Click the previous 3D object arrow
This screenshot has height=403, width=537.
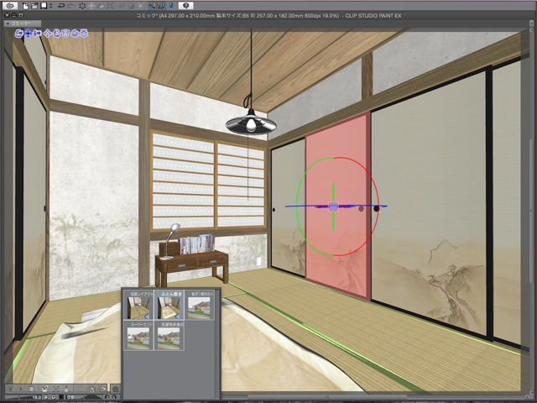click(x=11, y=389)
